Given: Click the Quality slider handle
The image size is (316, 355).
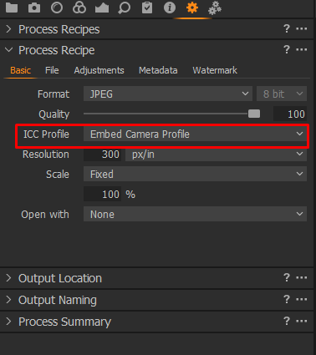Looking at the screenshot, I should 254,114.
